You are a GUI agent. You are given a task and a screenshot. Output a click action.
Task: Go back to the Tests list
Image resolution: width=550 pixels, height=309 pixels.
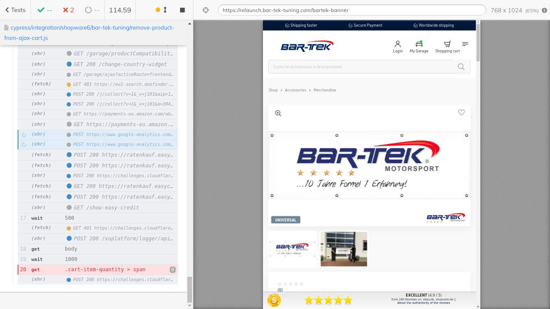(15, 10)
